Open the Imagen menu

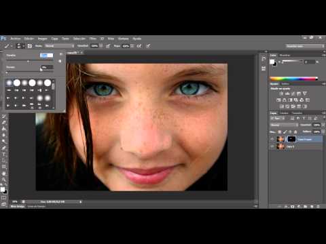point(42,39)
